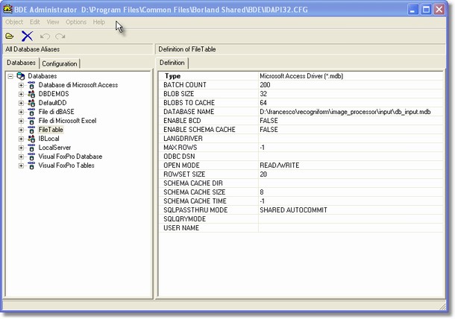Click the Visual FoxPro Tables alias icon

click(x=31, y=166)
